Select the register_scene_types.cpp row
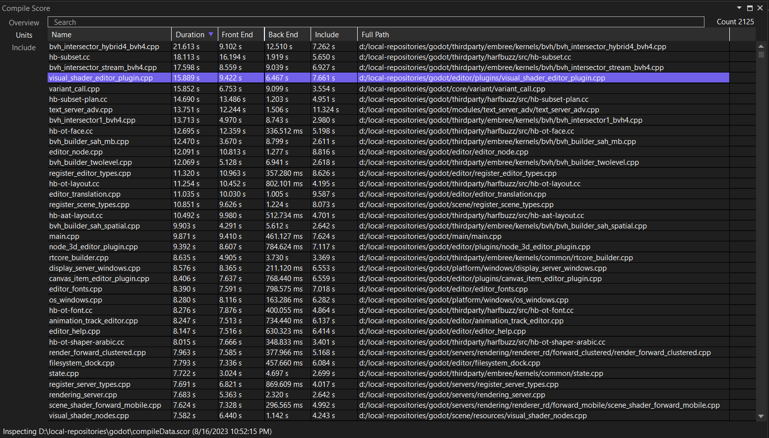Viewport: 769px width, 438px height. [x=388, y=205]
